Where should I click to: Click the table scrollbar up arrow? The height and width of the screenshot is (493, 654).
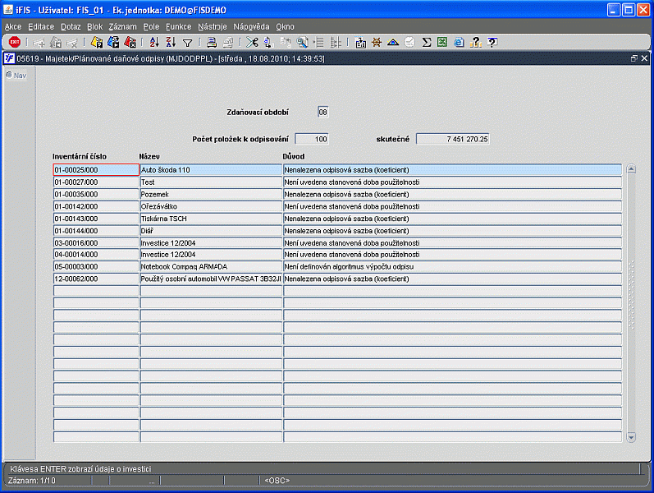tap(631, 169)
